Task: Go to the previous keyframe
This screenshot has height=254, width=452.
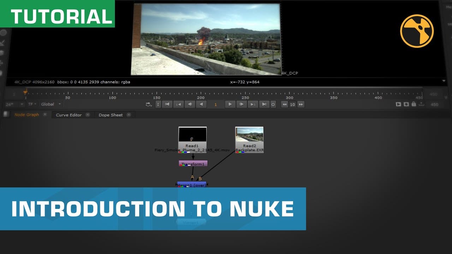Action: (x=178, y=104)
